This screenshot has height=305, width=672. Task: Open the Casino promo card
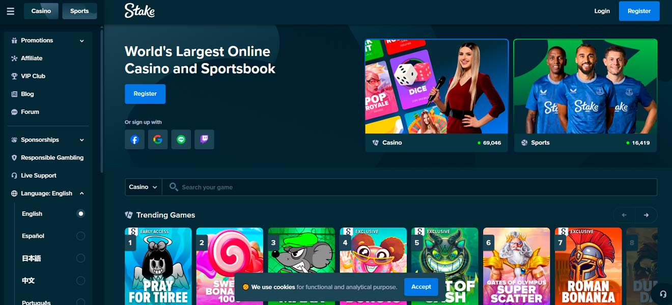[x=437, y=95]
